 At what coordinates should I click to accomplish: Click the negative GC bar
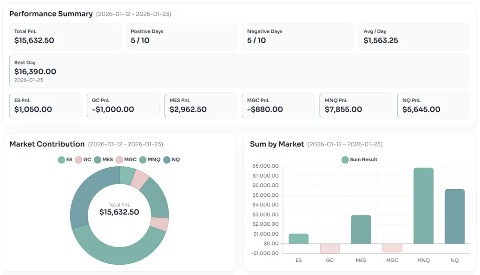click(x=330, y=248)
